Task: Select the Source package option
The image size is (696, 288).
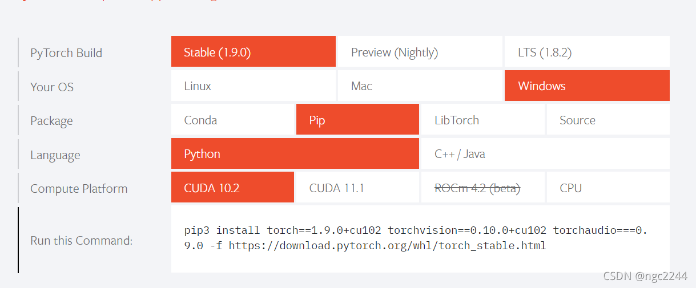Action: 608,120
